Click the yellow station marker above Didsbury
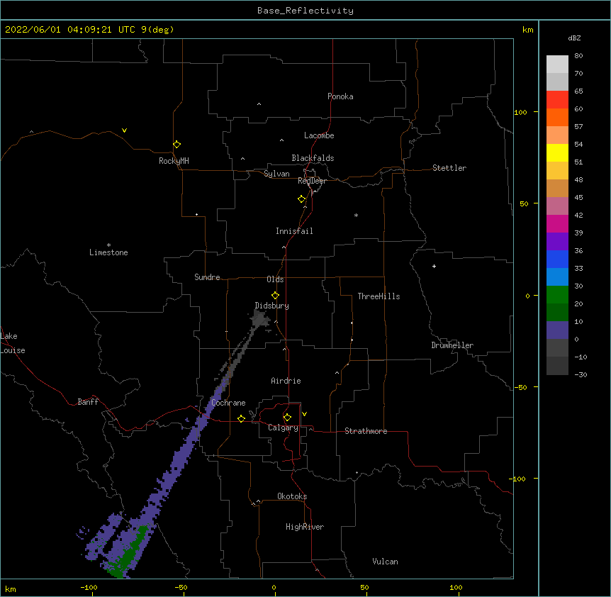Image resolution: width=611 pixels, height=597 pixels. 275,296
